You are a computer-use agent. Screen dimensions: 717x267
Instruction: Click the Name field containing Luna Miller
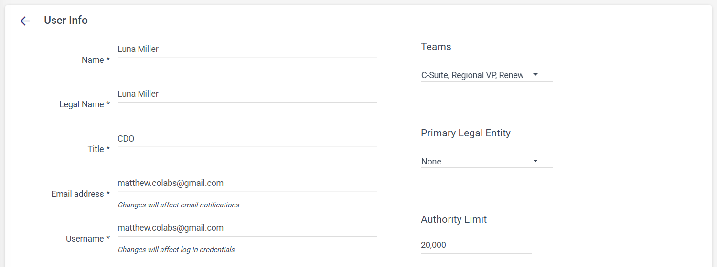(x=247, y=49)
